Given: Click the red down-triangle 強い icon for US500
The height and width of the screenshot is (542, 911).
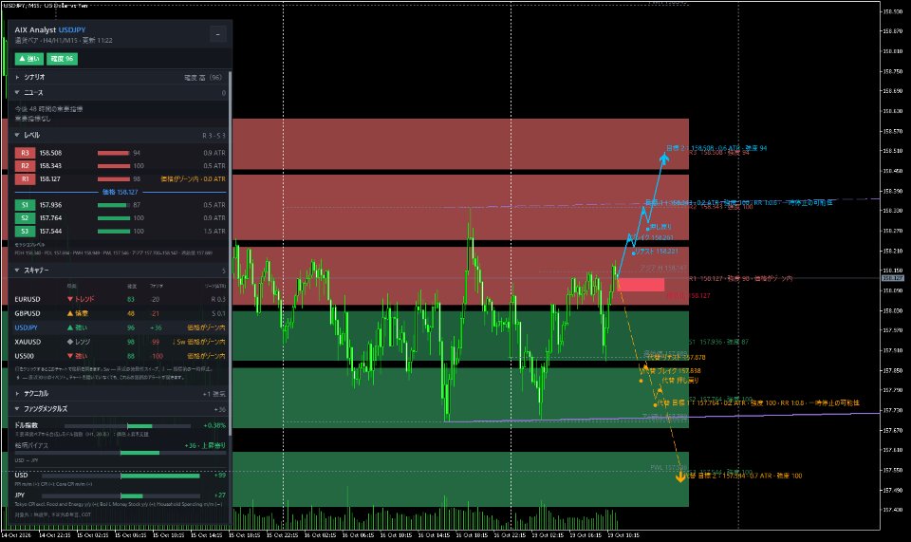Looking at the screenshot, I should click(x=70, y=356).
